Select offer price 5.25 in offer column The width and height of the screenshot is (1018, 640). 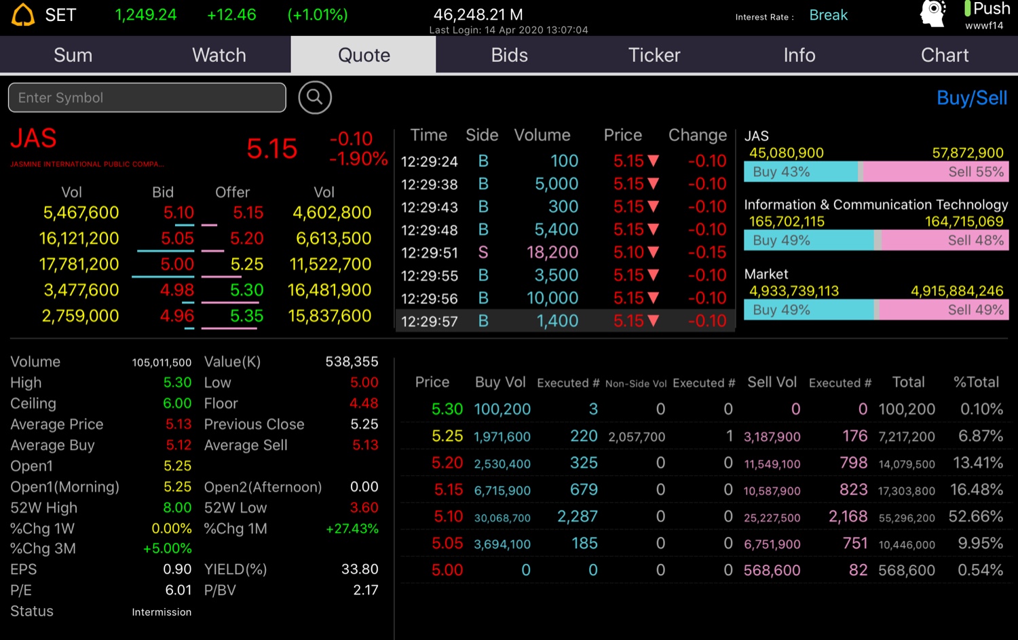(x=246, y=265)
